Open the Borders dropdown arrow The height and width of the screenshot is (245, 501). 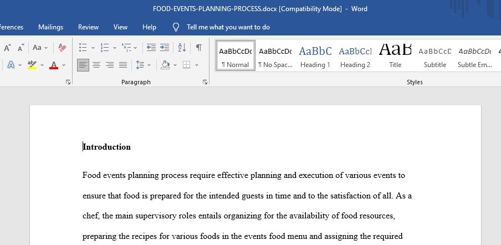pos(197,65)
